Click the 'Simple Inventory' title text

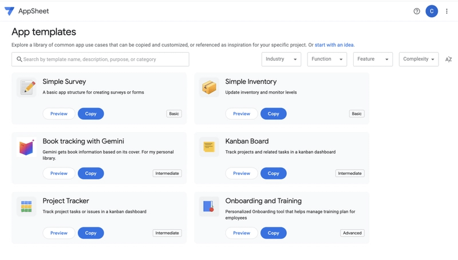point(251,82)
